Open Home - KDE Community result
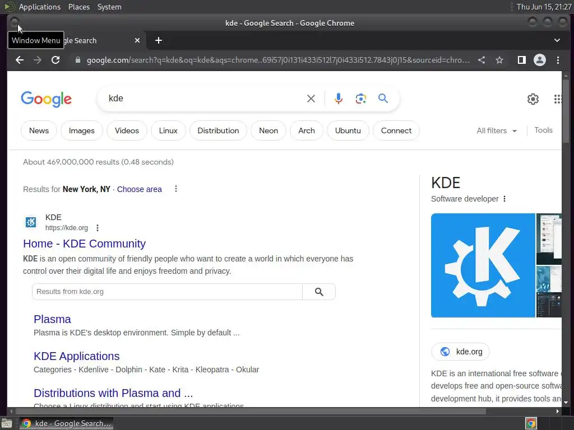 [84, 244]
